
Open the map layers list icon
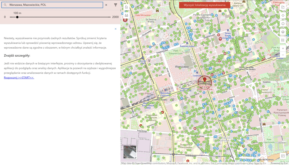pos(283,32)
